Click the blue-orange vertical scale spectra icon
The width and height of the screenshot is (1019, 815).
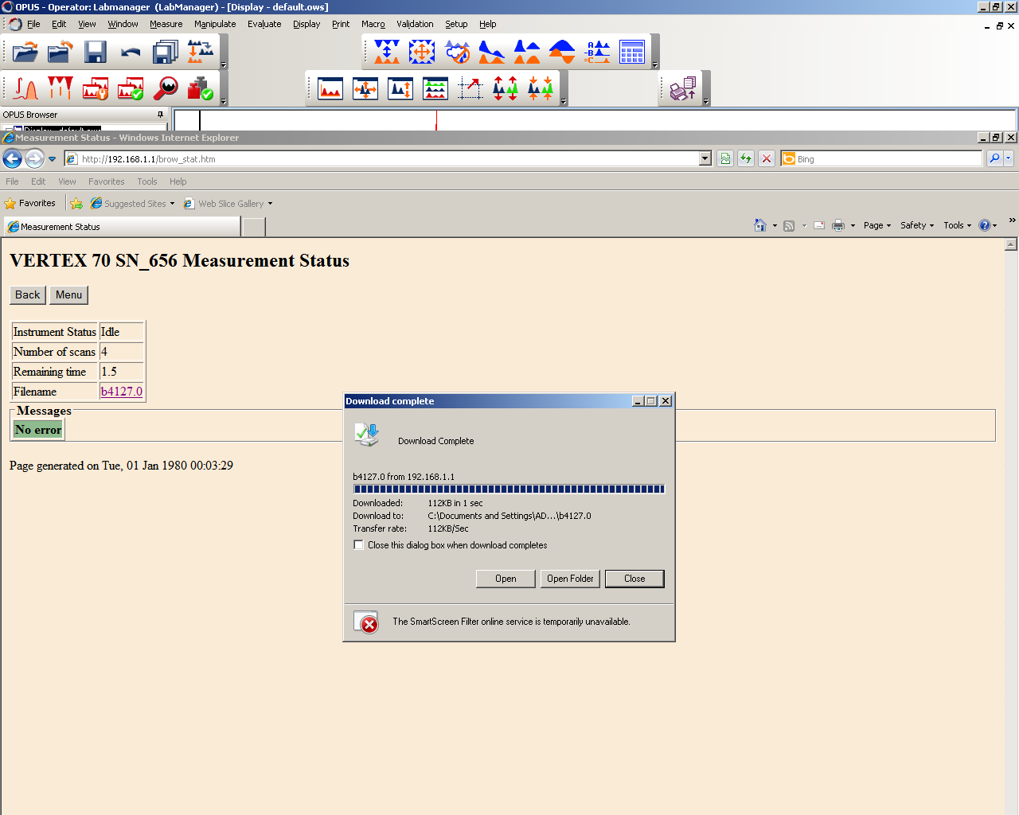(x=387, y=53)
